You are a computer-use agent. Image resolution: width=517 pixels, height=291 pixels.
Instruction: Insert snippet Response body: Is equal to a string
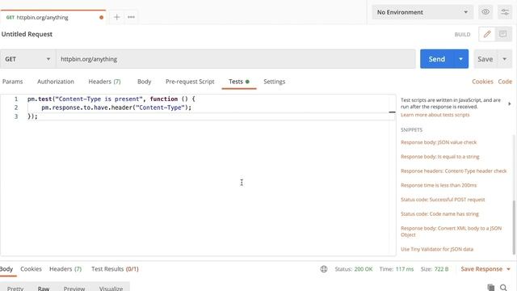[x=439, y=157]
